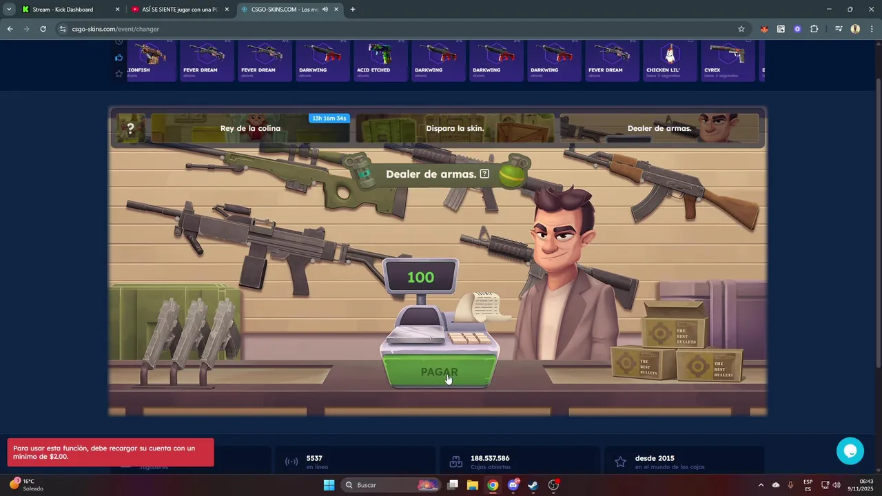The width and height of the screenshot is (882, 496).
Task: Open the Windows Start menu
Action: (329, 485)
